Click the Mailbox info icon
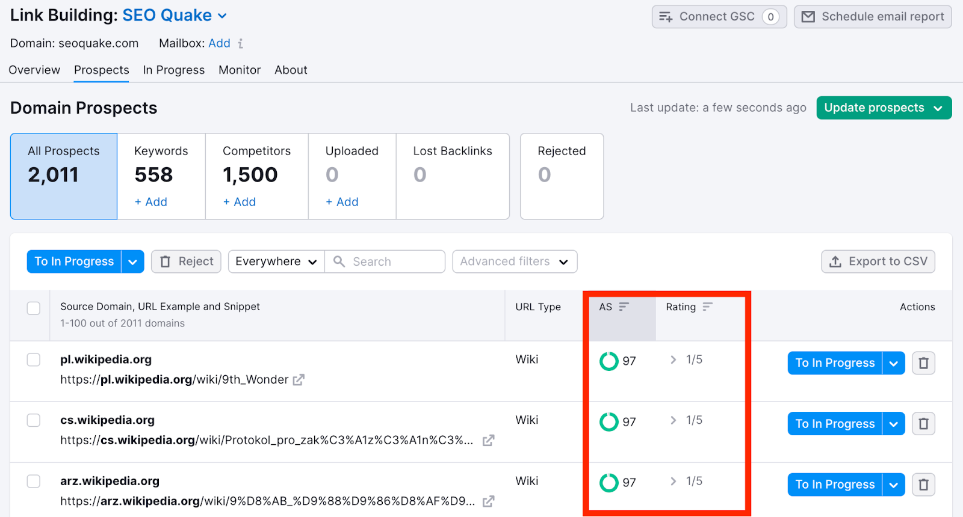 (241, 44)
